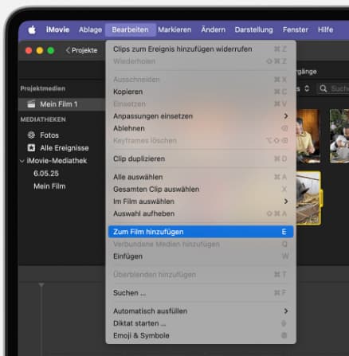Select the man in yellow shirt thumbnail

point(308,135)
